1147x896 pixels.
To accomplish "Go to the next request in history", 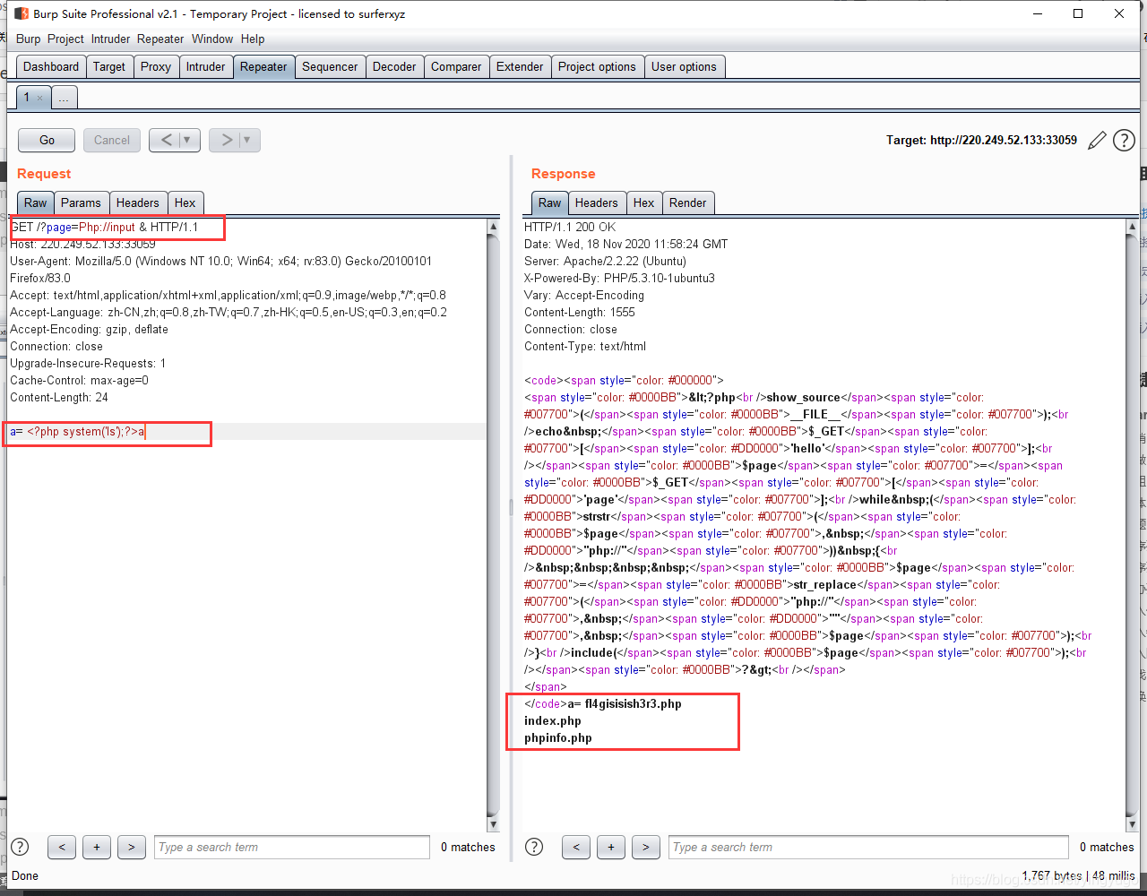I will click(227, 140).
